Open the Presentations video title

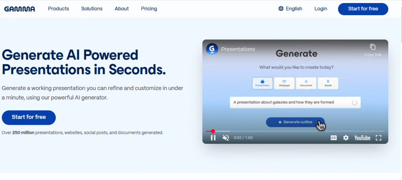coord(238,49)
